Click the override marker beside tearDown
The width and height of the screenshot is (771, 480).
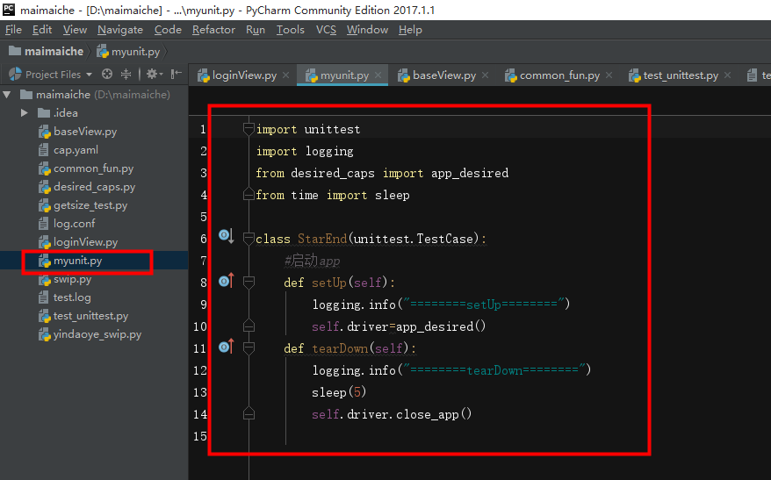[227, 347]
